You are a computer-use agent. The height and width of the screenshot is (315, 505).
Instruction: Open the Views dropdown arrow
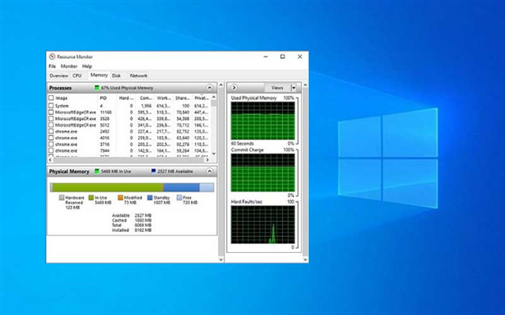coord(294,87)
